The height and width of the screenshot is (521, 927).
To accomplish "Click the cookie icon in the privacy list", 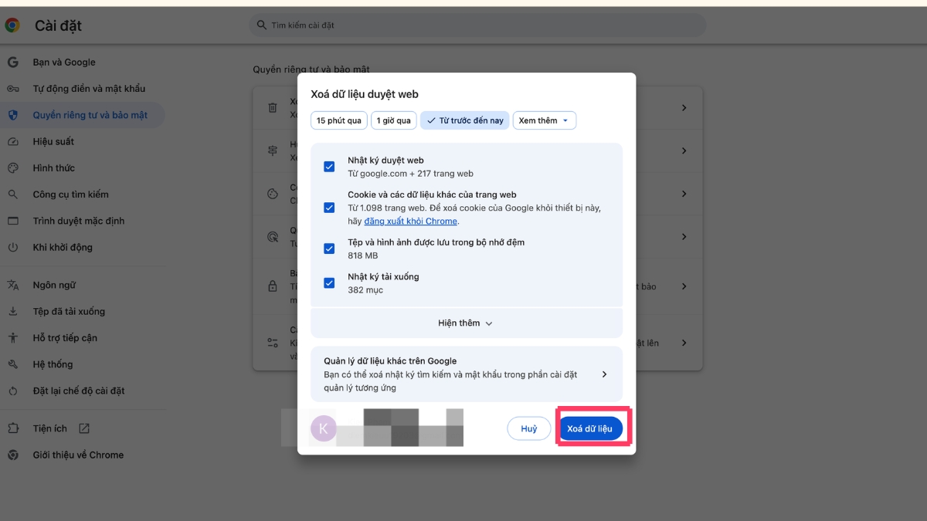I will tap(272, 194).
